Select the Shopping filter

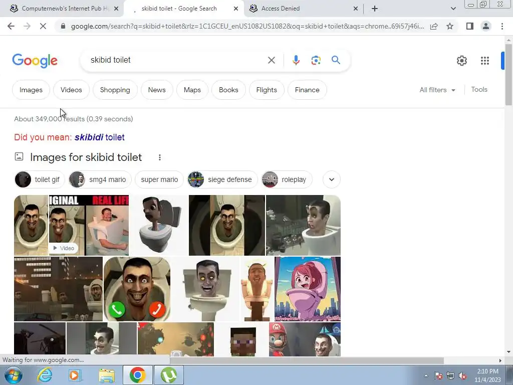pyautogui.click(x=115, y=90)
